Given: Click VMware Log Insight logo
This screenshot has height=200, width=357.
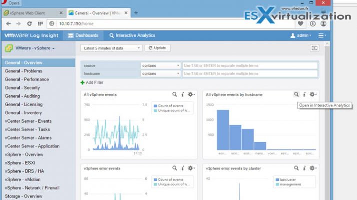Looking at the screenshot, I should click(31, 35).
